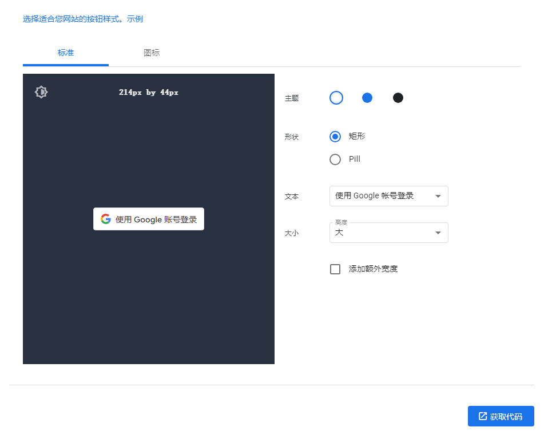
Task: Click the arrow of the 高度 dropdown
Action: point(438,233)
